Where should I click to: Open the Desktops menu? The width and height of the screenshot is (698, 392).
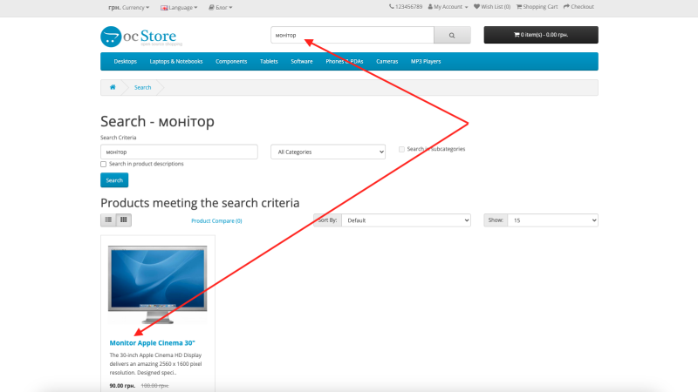point(125,61)
